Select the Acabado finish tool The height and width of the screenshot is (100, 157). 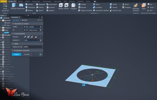(126, 7)
